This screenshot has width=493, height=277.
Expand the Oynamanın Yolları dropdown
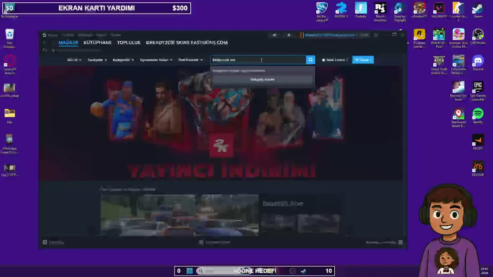tap(156, 60)
